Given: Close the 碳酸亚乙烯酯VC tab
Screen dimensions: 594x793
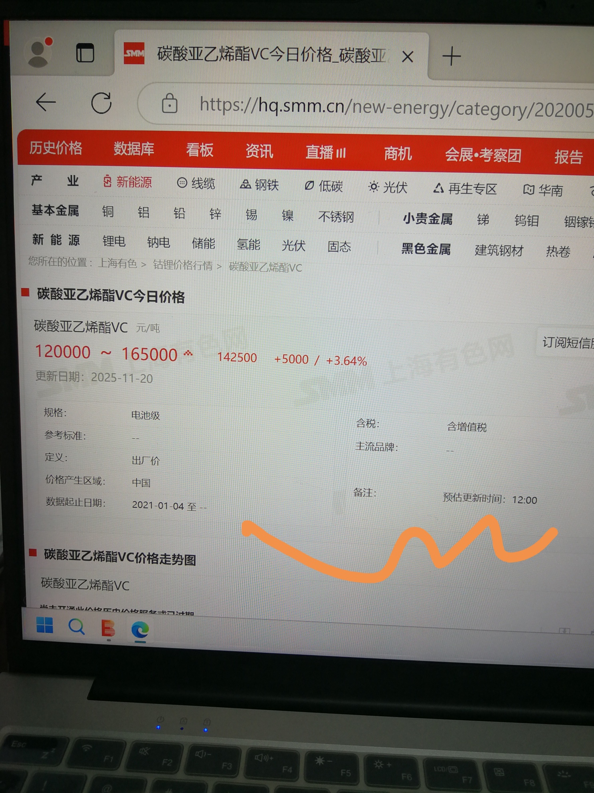Looking at the screenshot, I should [x=407, y=57].
